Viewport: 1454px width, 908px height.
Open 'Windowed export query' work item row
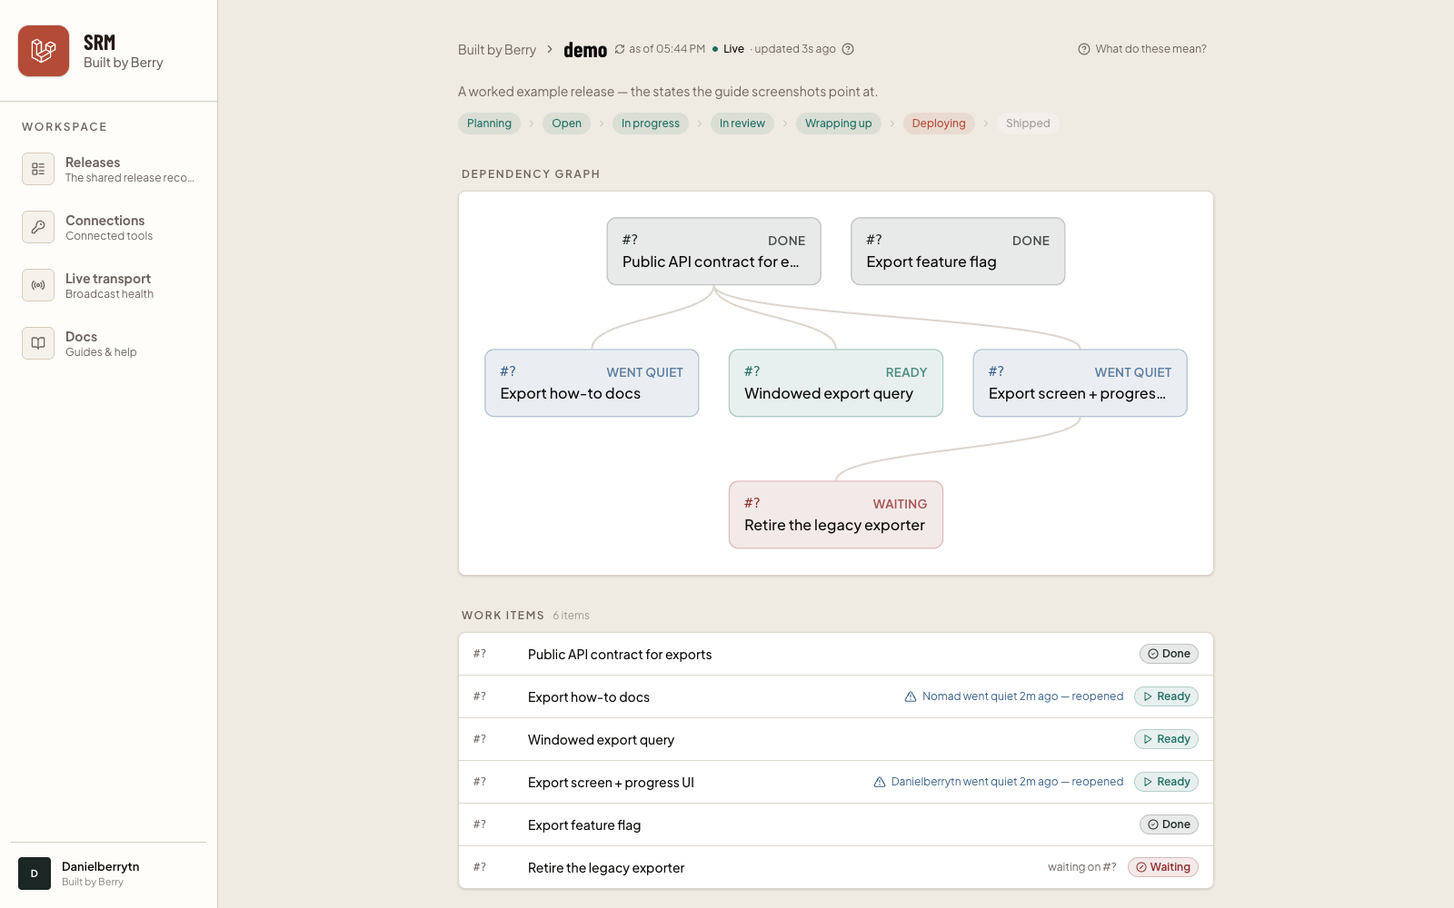(836, 739)
